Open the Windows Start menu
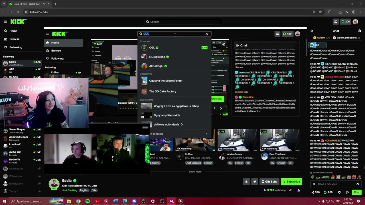The width and height of the screenshot is (365, 205). click(x=4, y=201)
